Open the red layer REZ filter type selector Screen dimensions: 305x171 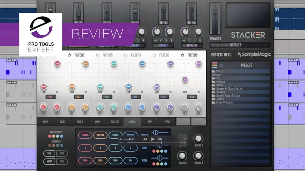click(x=51, y=97)
